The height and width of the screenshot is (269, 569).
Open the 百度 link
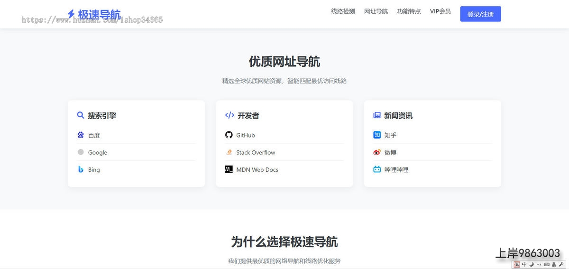coord(94,135)
